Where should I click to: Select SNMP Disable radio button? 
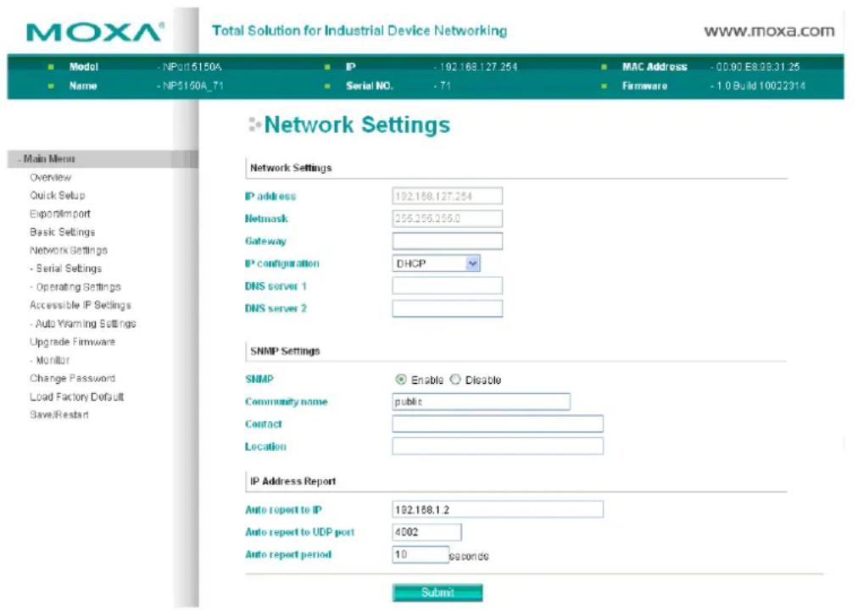coord(455,379)
